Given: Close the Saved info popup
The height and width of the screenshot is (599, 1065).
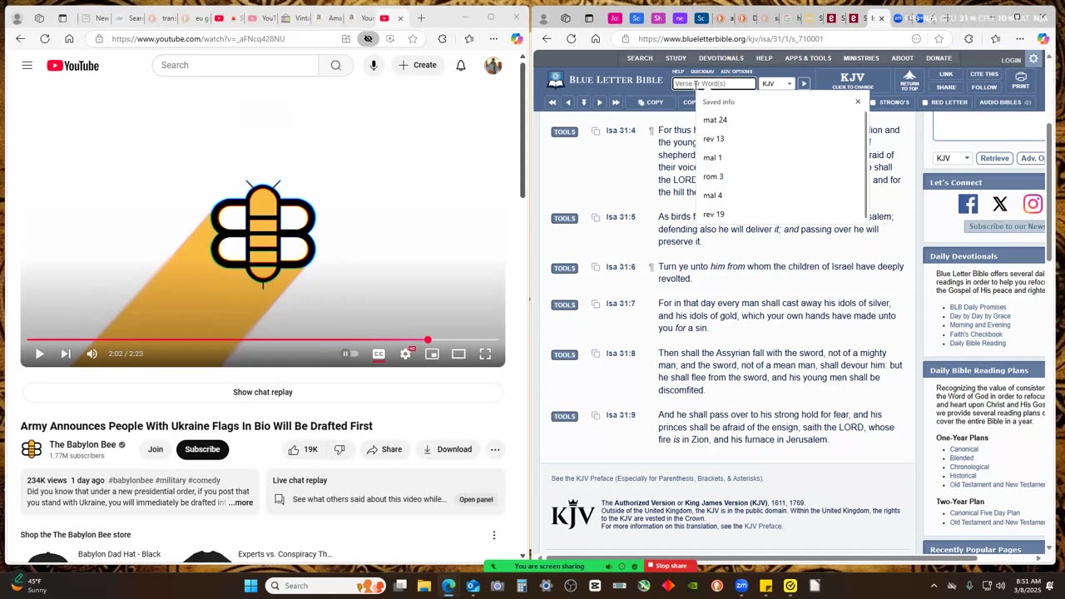Looking at the screenshot, I should (858, 101).
